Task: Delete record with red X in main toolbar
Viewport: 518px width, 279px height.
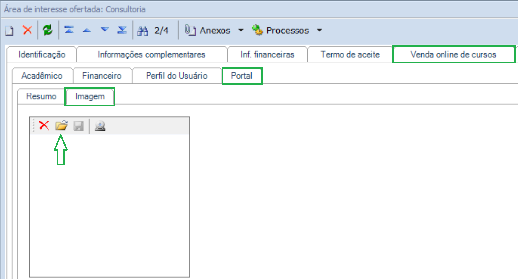Action: coord(28,31)
